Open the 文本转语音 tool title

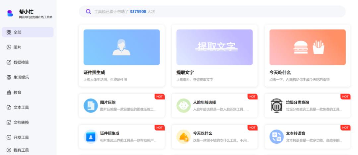[296, 133]
